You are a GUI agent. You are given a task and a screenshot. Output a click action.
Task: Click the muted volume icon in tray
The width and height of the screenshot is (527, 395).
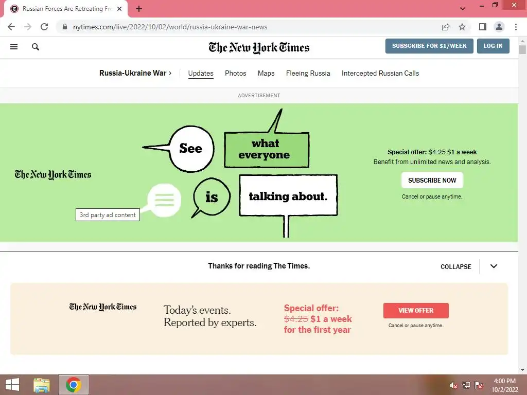[x=453, y=385]
